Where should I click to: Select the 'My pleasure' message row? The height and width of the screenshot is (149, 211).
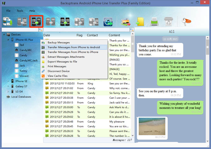pyautogui.click(x=87, y=121)
